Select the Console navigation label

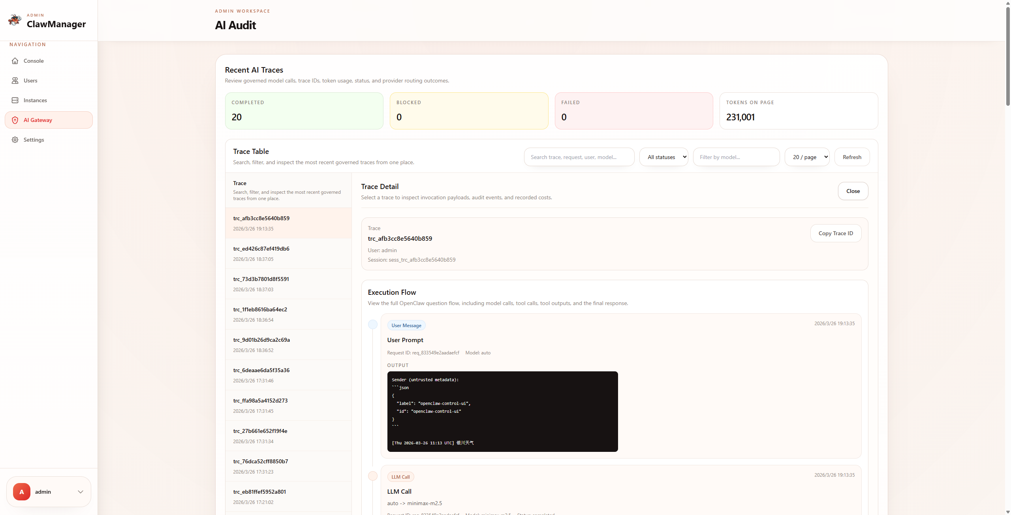[34, 61]
